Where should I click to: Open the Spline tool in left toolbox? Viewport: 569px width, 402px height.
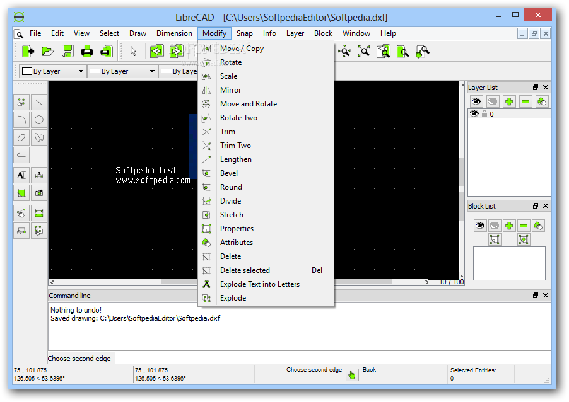click(39, 137)
